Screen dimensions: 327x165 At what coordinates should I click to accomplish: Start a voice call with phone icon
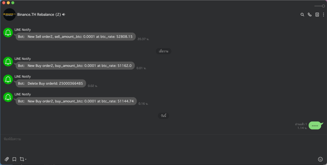310,15
